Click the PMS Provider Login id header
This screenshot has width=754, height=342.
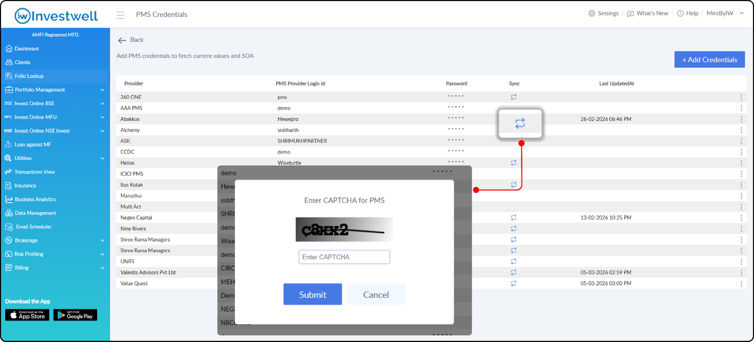pyautogui.click(x=300, y=84)
